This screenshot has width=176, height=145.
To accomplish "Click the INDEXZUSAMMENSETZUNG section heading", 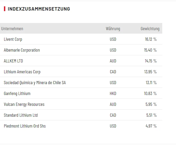I will coord(39,9).
